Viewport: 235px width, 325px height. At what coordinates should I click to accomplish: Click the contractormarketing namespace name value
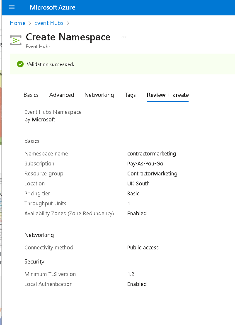coord(152,154)
